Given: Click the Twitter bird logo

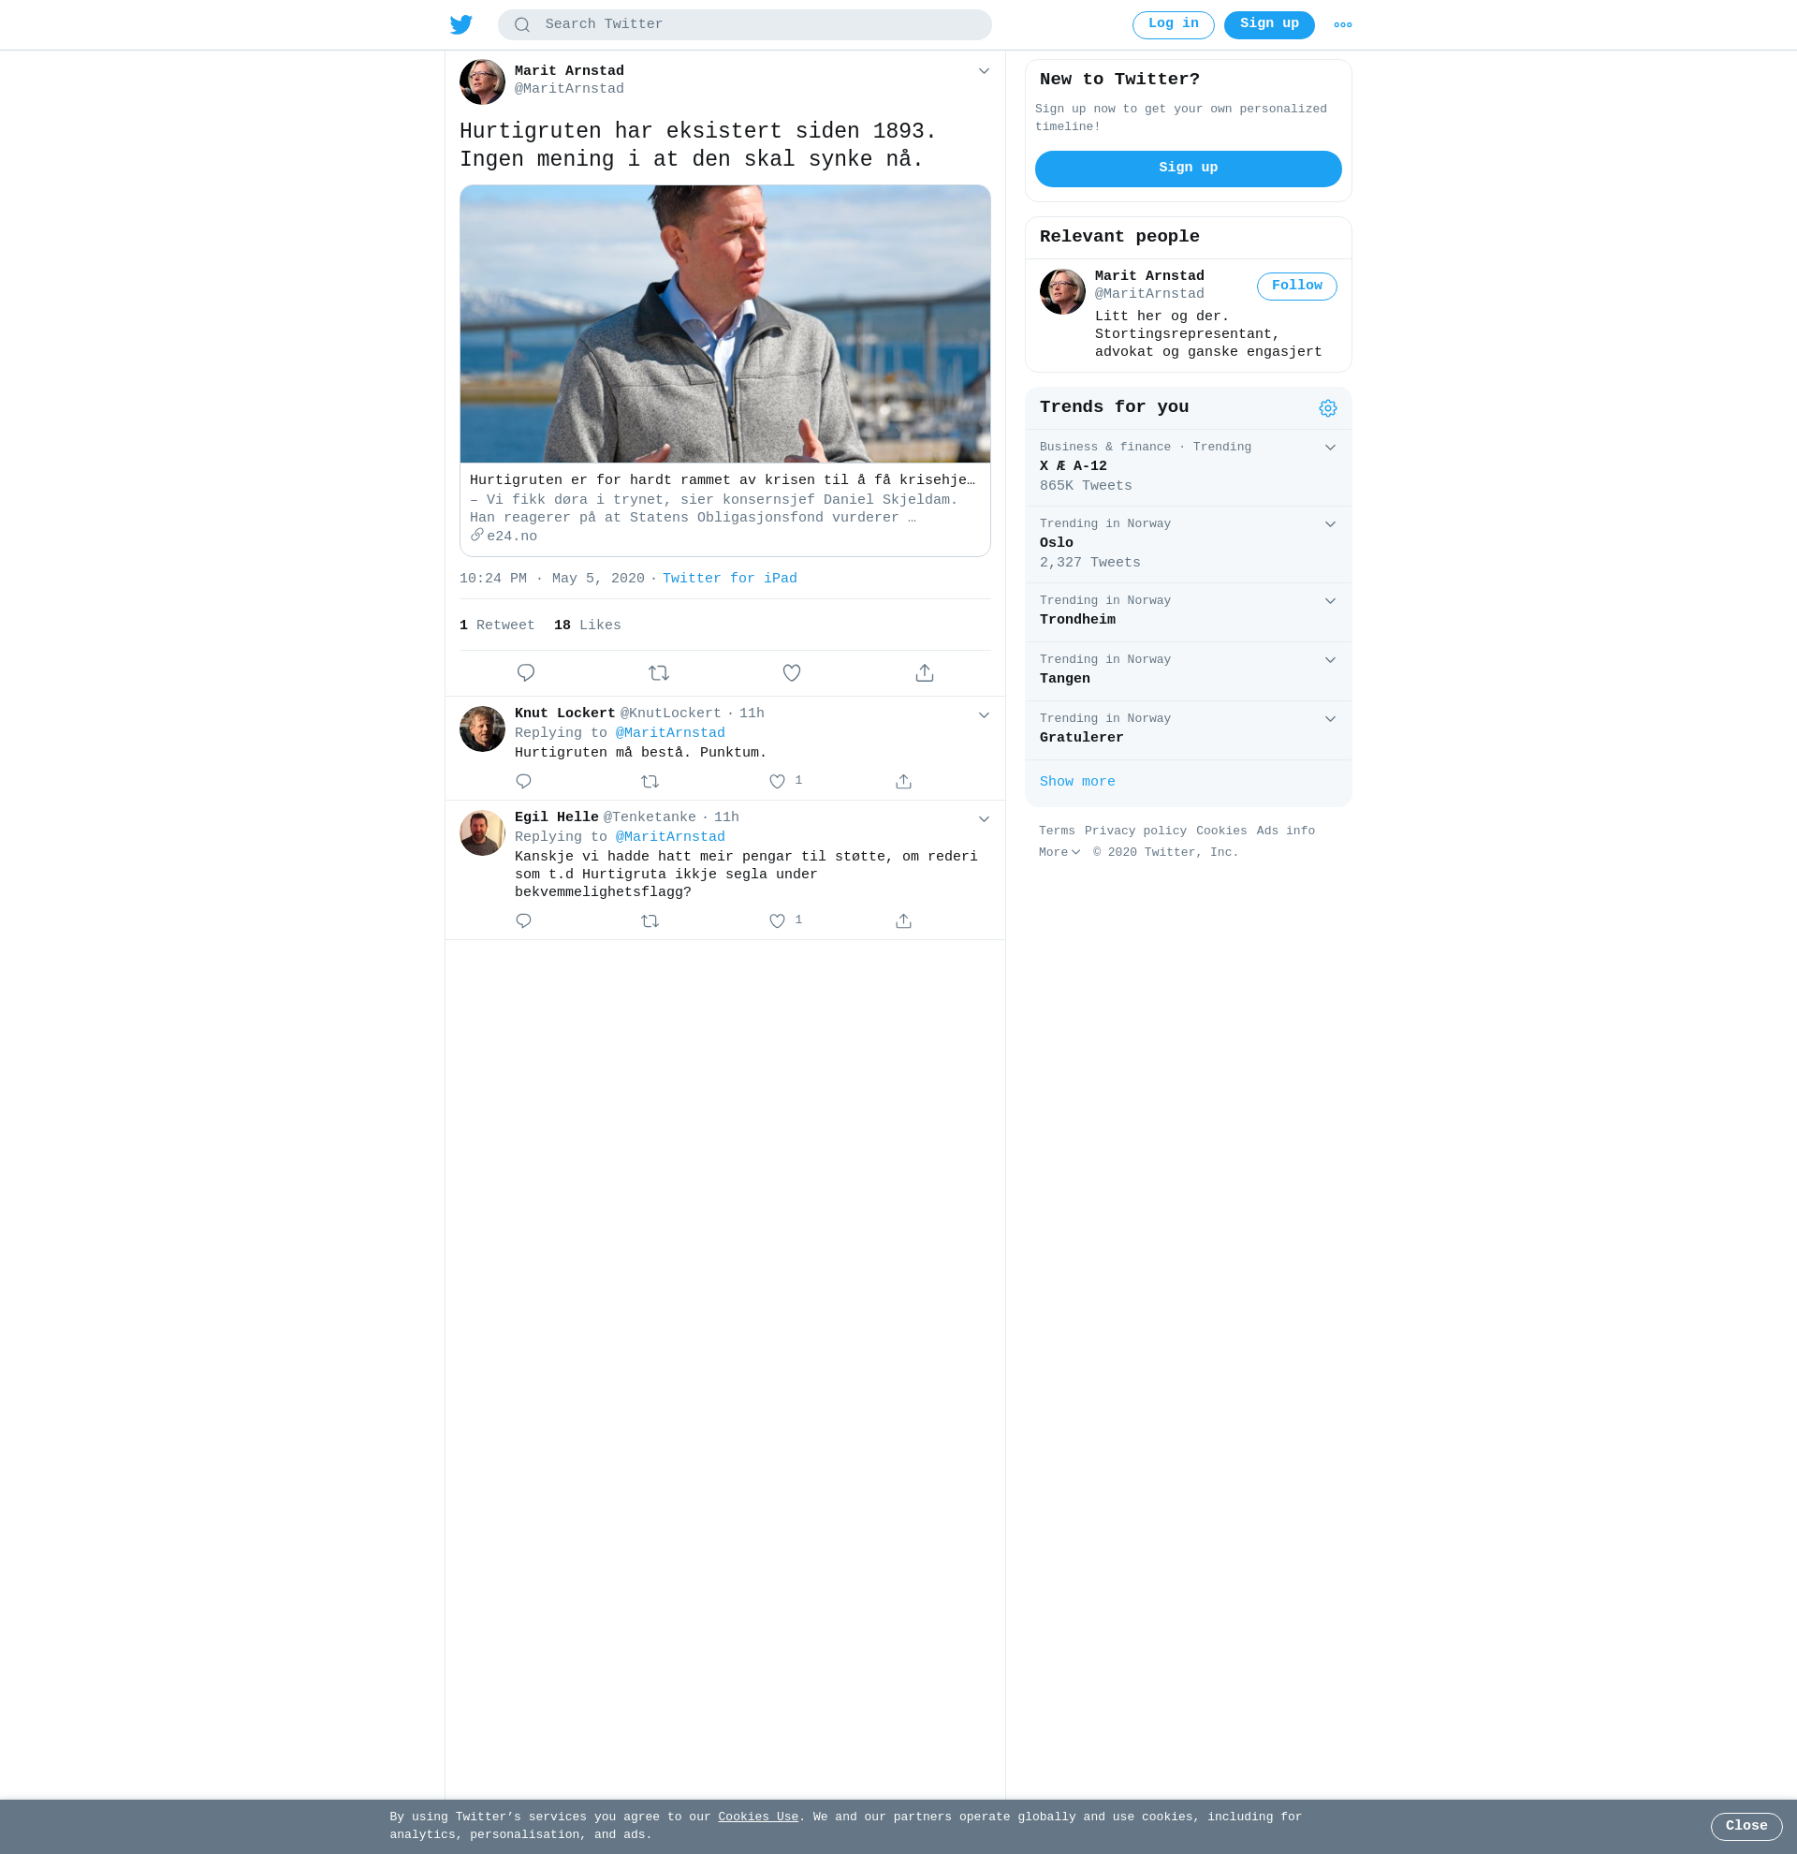Looking at the screenshot, I should point(461,24).
